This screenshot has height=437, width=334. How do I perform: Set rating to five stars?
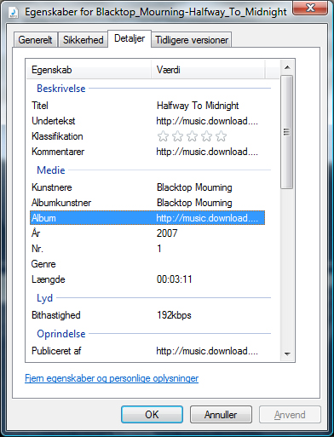pos(221,136)
